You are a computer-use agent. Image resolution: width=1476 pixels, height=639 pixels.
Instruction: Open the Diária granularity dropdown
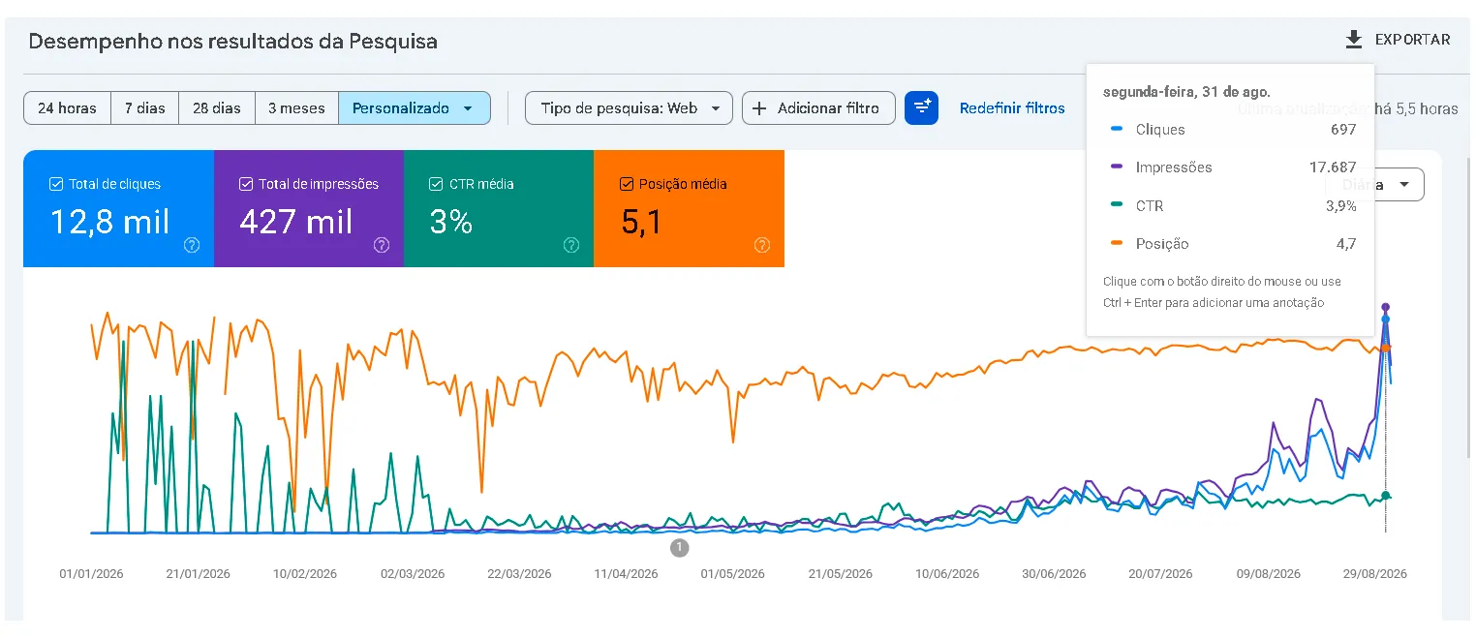(1375, 184)
